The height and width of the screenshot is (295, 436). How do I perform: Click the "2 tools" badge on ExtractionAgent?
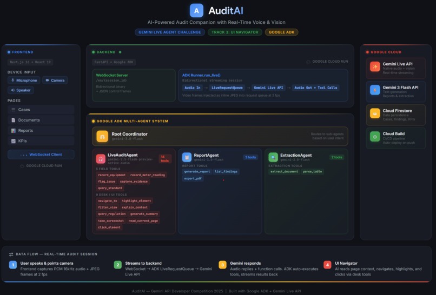point(336,157)
